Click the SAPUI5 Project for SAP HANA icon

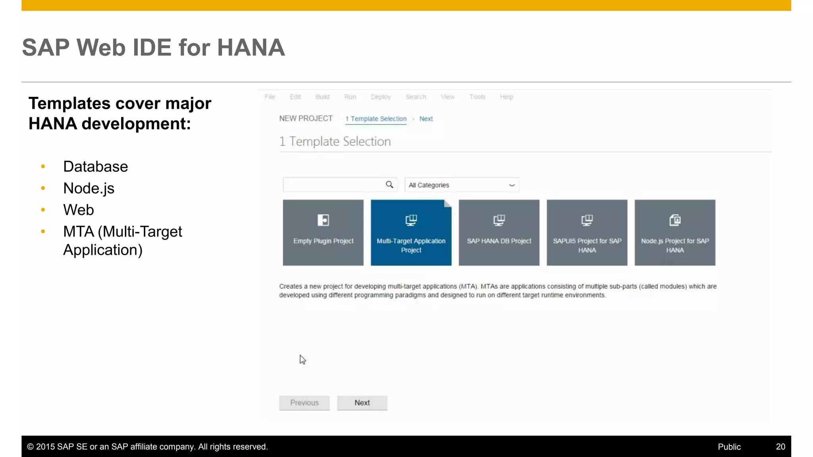click(587, 220)
